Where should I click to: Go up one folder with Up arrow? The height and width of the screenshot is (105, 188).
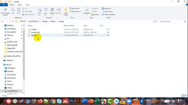[x=13, y=21]
